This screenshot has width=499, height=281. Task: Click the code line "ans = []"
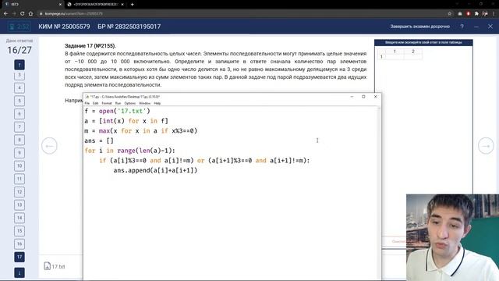tap(99, 140)
